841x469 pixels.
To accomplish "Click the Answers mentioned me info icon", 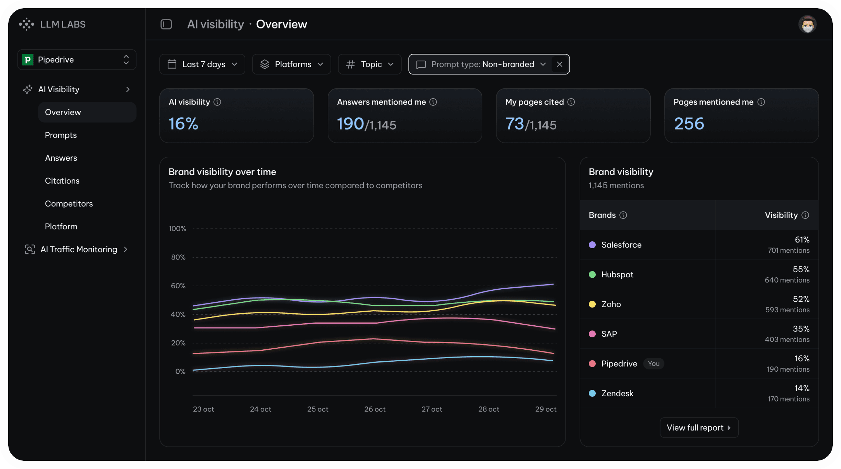I will point(433,102).
